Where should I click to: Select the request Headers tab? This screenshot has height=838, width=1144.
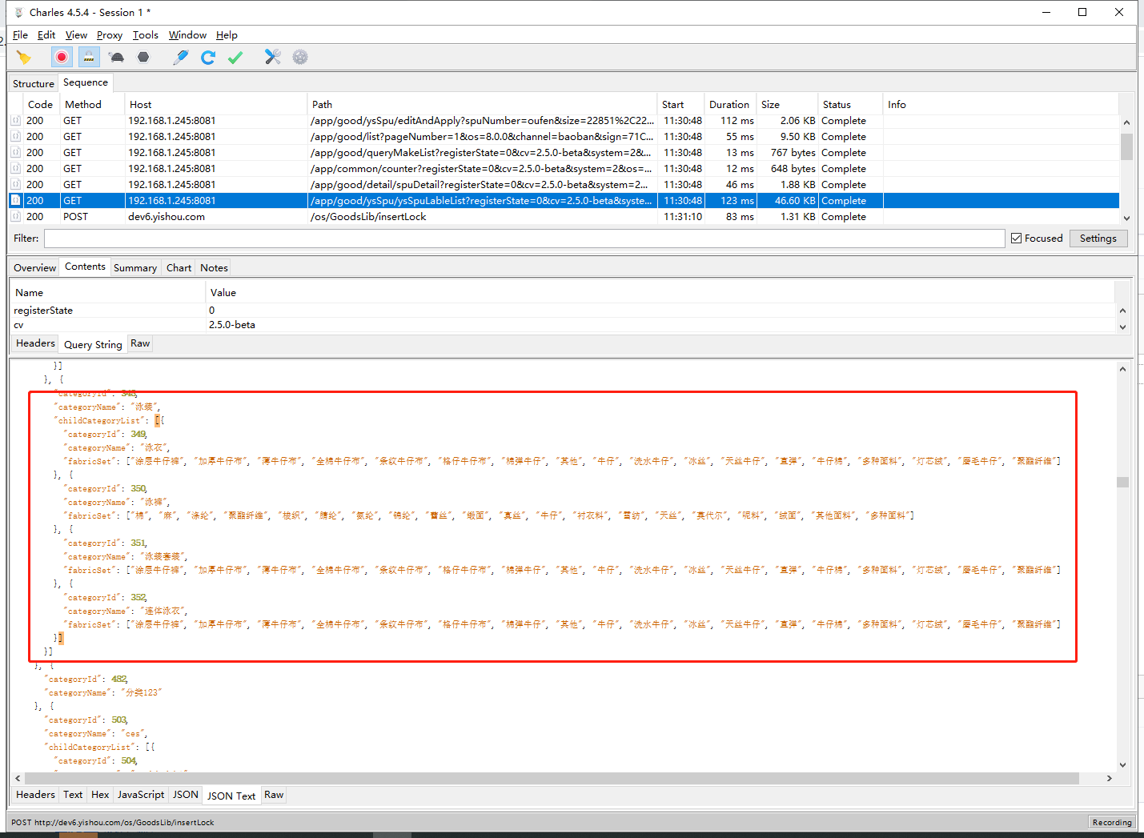(x=35, y=343)
